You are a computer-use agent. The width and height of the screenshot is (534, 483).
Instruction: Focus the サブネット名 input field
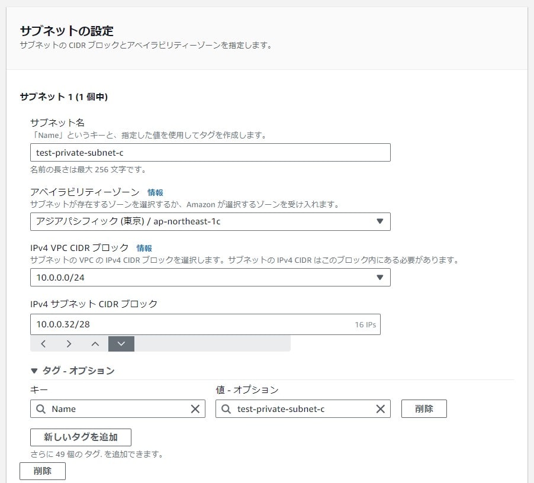tap(210, 153)
